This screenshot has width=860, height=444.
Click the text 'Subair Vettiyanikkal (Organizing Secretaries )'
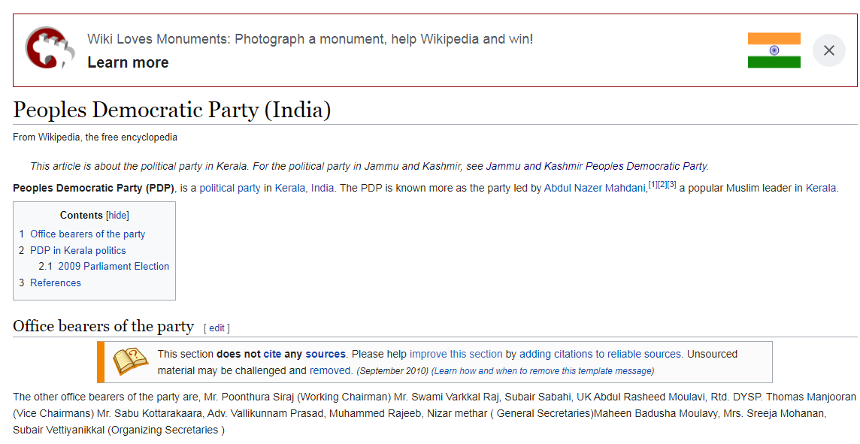tap(119, 430)
